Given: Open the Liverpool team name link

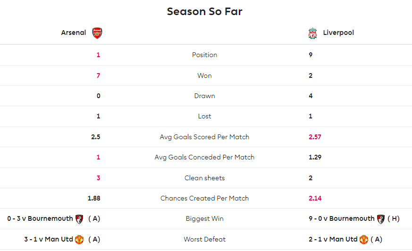Looking at the screenshot, I should point(338,33).
